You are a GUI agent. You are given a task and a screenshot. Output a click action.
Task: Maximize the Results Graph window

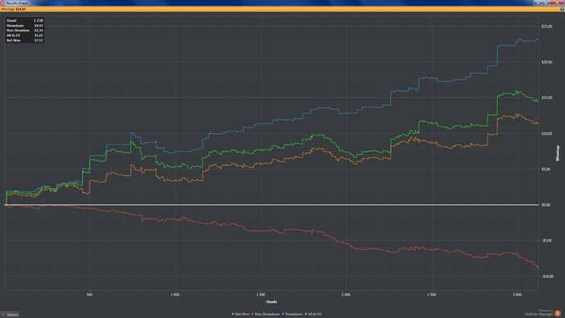tap(546, 2)
